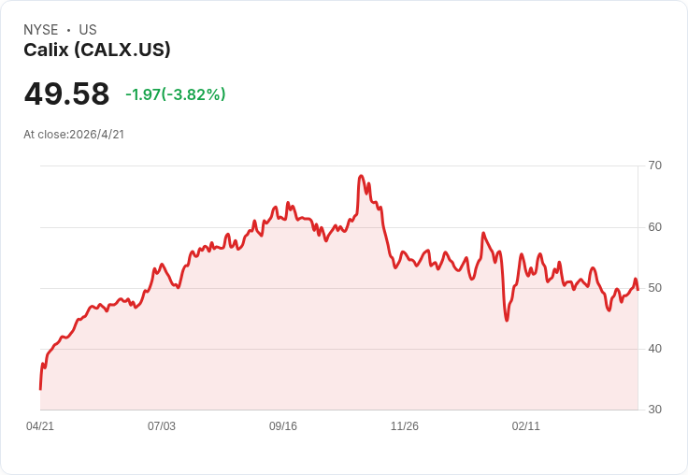Click the 09/16 date on the time axis
688x475 pixels.
[283, 426]
